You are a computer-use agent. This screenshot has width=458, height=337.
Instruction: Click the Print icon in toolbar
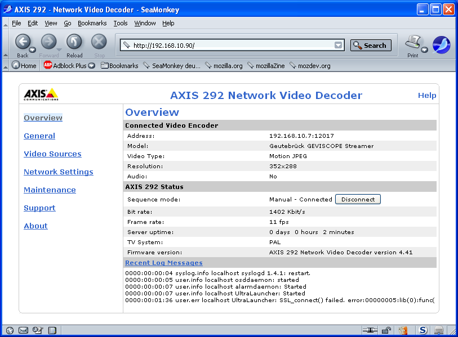point(412,42)
